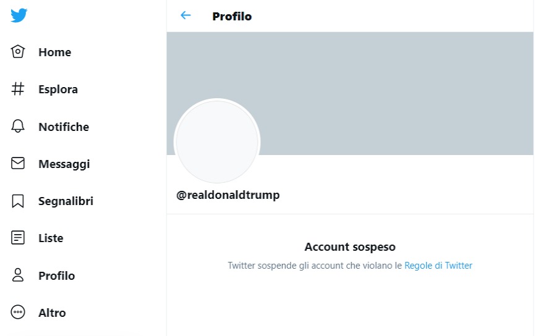Click the @realdonaldtrump username text

(x=228, y=195)
